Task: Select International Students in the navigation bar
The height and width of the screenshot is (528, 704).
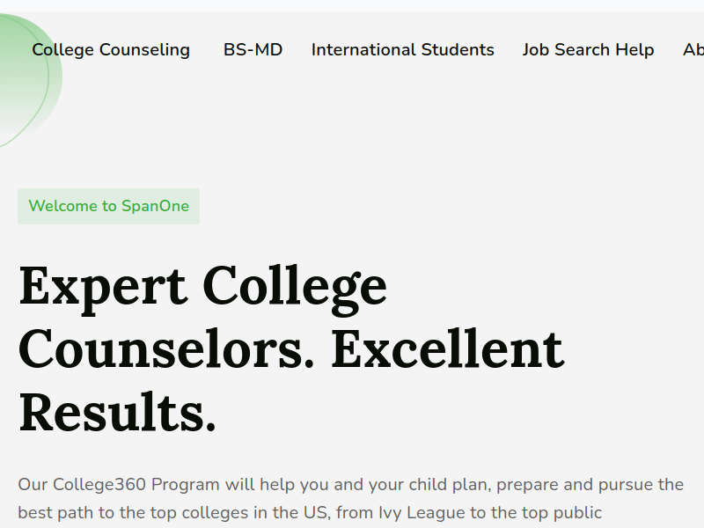Action: coord(402,50)
